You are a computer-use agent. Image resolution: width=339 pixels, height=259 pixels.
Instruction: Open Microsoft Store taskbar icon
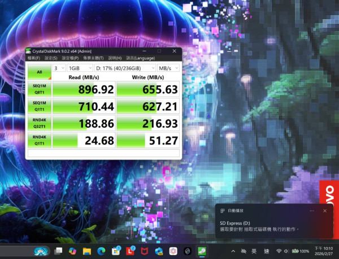pyautogui.click(x=116, y=251)
